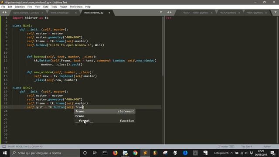The width and height of the screenshot is (279, 157).
Task: Go to next tab in left editor pane
Action: (x=6, y=12)
